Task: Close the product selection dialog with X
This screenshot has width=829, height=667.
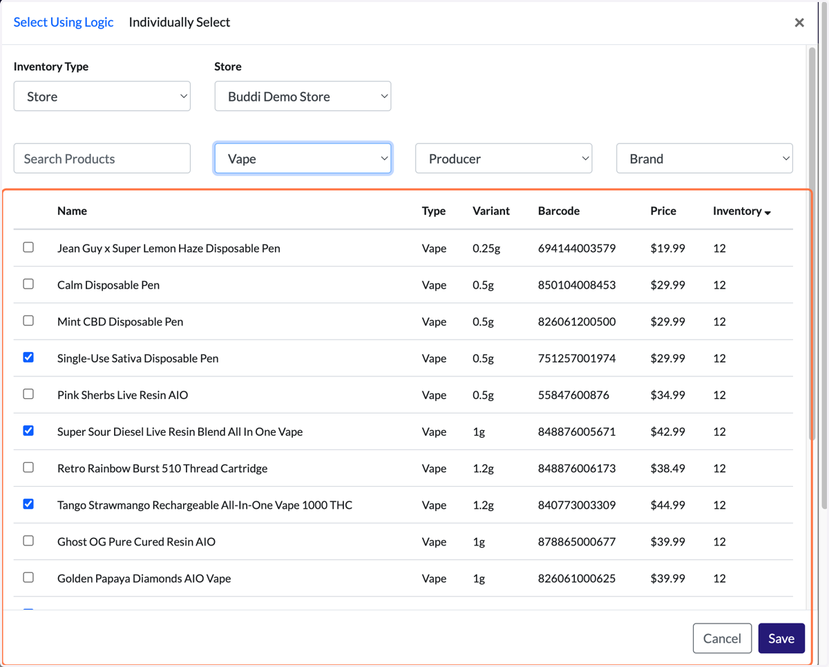Action: point(799,23)
